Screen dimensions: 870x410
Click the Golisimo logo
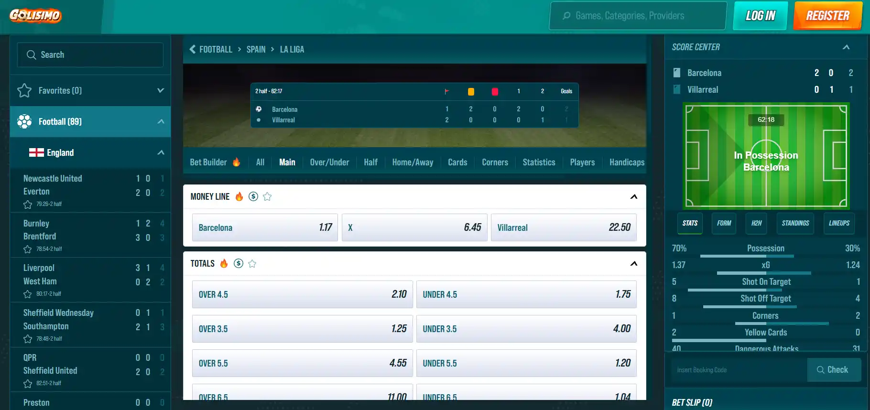coord(36,15)
